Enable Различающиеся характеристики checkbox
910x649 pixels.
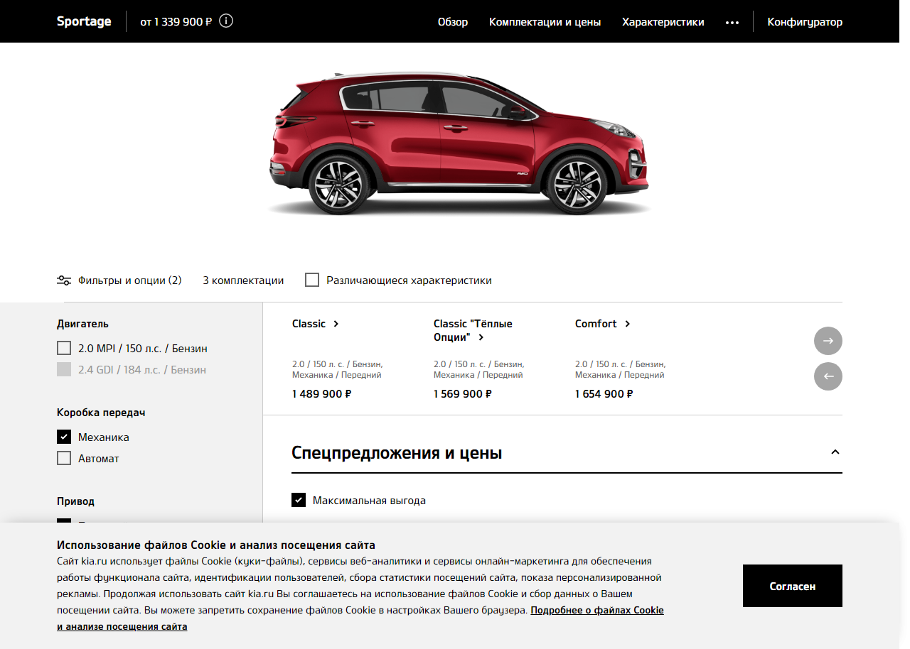pos(312,280)
